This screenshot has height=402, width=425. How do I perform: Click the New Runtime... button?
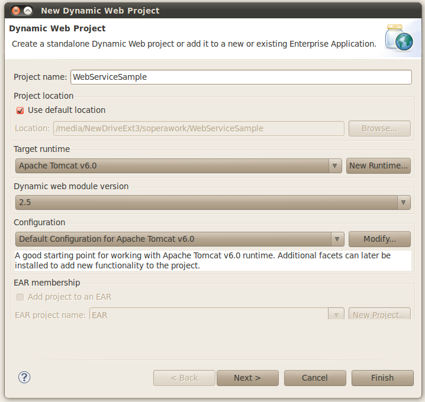click(378, 166)
